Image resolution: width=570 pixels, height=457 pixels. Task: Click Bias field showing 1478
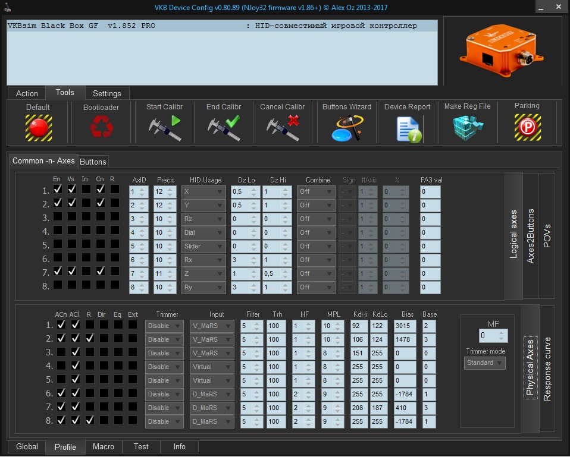coord(405,340)
